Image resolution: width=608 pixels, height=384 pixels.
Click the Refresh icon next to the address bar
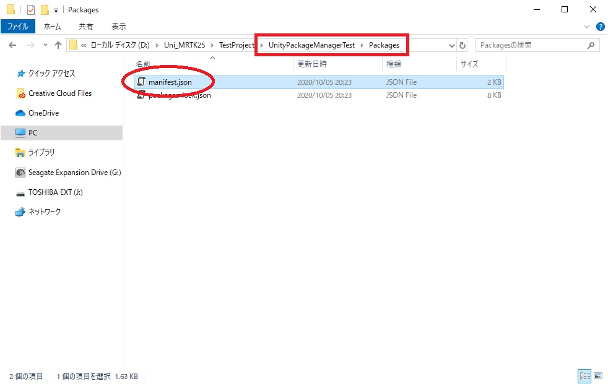tap(463, 45)
